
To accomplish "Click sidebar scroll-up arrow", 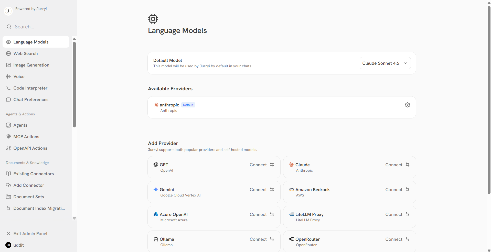I will [74, 39].
